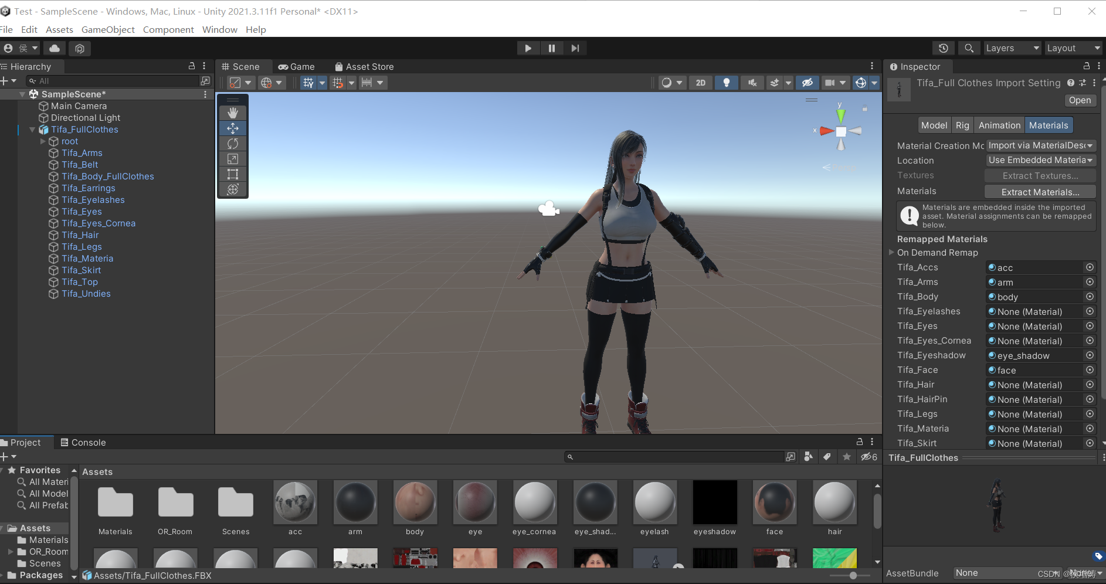Click search by label icon in Project
Image resolution: width=1106 pixels, height=584 pixels.
[827, 457]
